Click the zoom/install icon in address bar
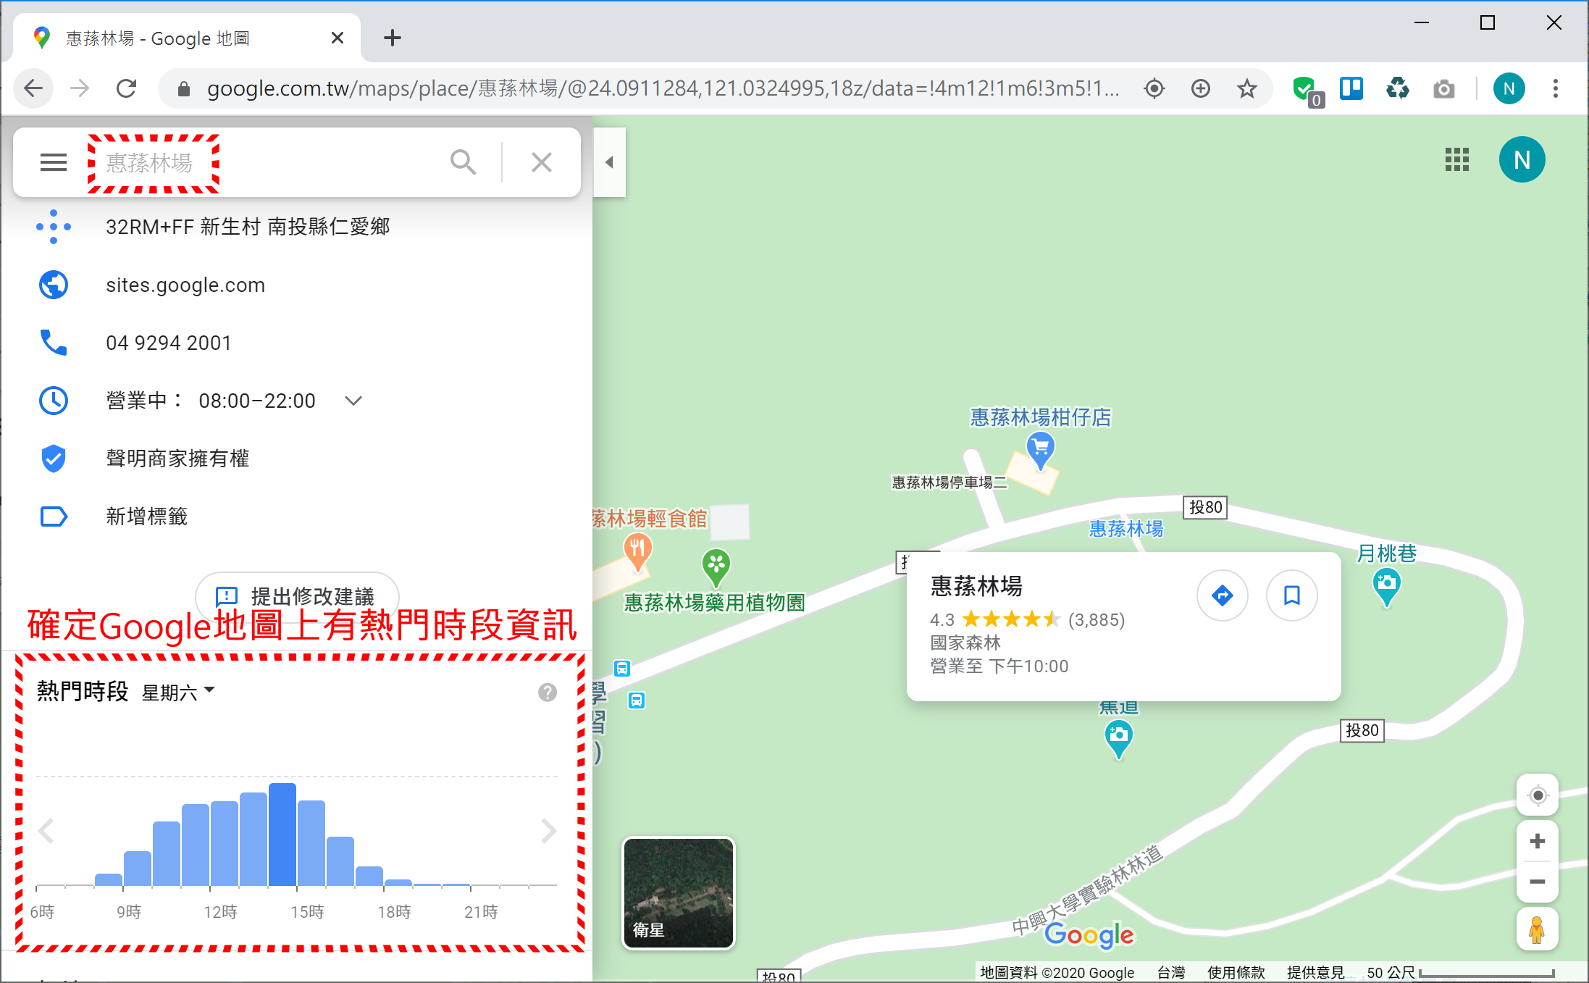This screenshot has height=983, width=1589. 1201,88
